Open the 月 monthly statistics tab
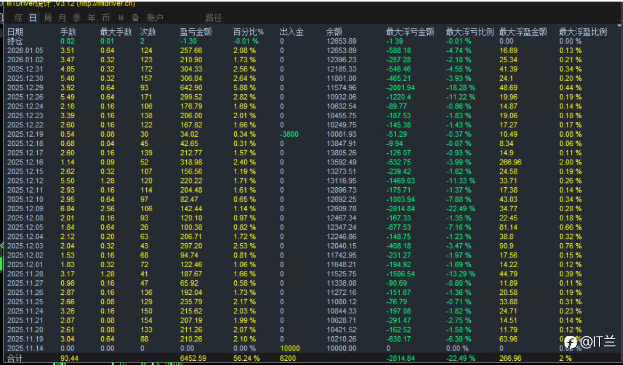The height and width of the screenshot is (365, 623). (x=62, y=18)
